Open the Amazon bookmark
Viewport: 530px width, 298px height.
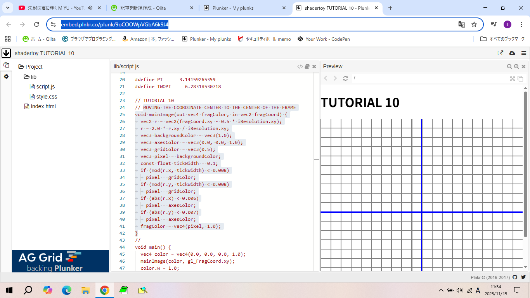click(148, 39)
